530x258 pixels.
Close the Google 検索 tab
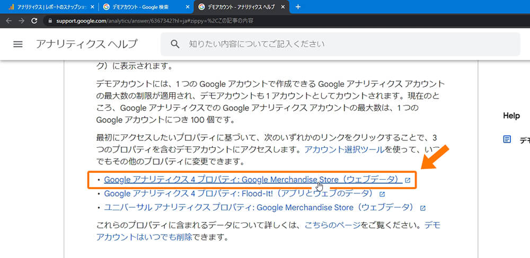tap(188, 7)
